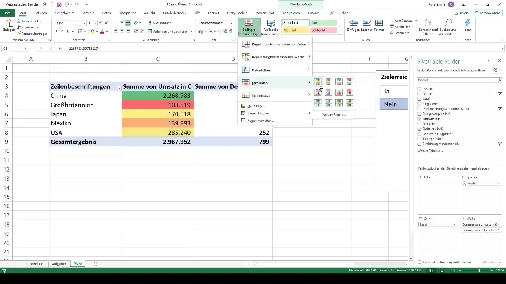Choose the second color scale in top row
This screenshot has width=506, height=284.
(x=328, y=82)
